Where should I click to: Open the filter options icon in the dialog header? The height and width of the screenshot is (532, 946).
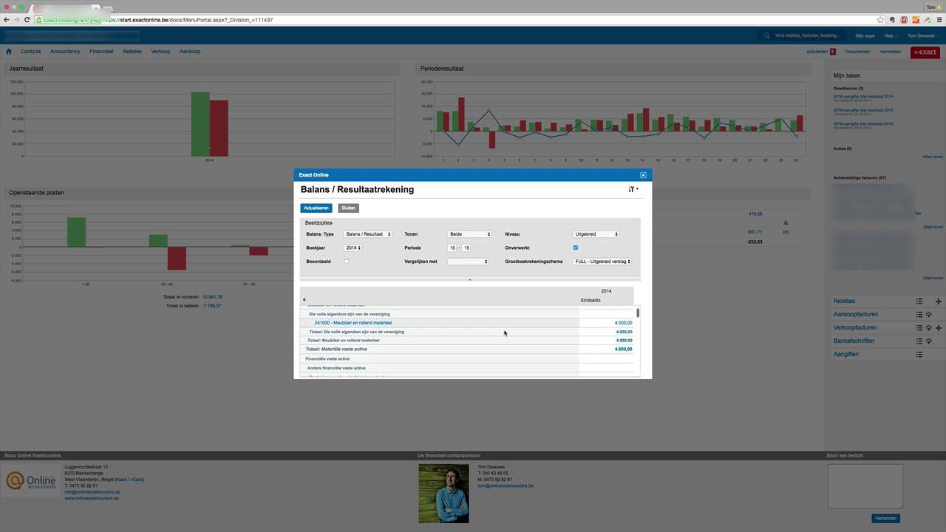(x=633, y=189)
